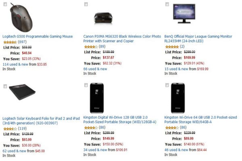This screenshot has width=242, height=161.
Task: Click the Kingston 64 GB Wi-Drive star rating
Action: [x=171, y=128]
